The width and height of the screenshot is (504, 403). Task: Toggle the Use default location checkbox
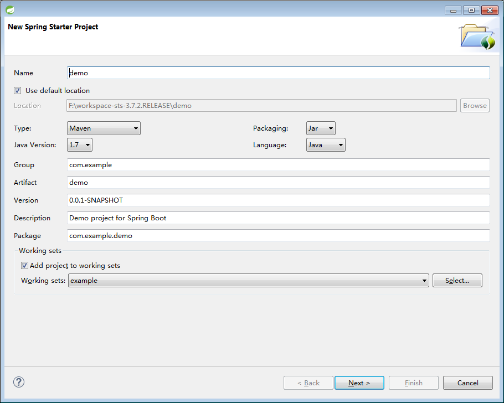pyautogui.click(x=17, y=91)
